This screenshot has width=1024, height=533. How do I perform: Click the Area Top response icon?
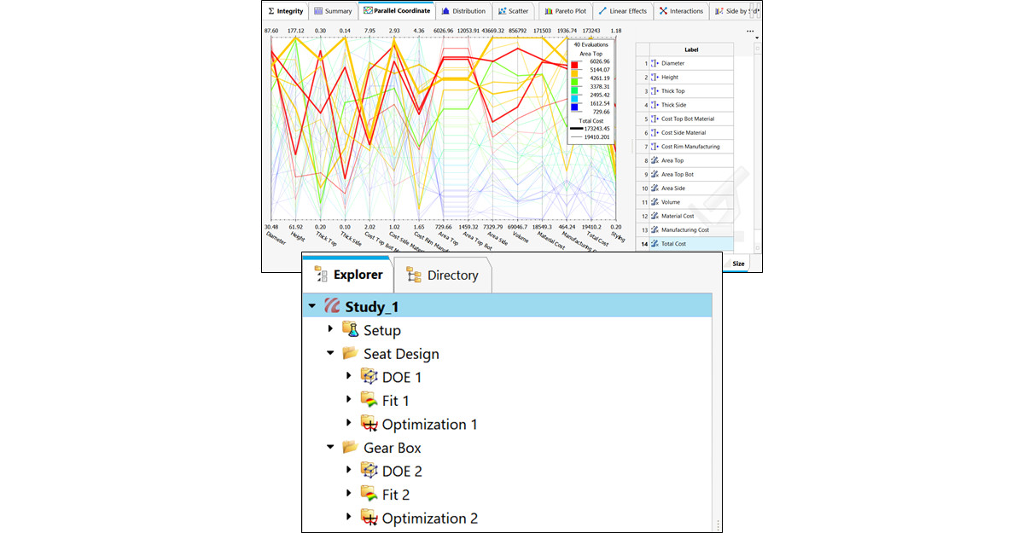655,160
